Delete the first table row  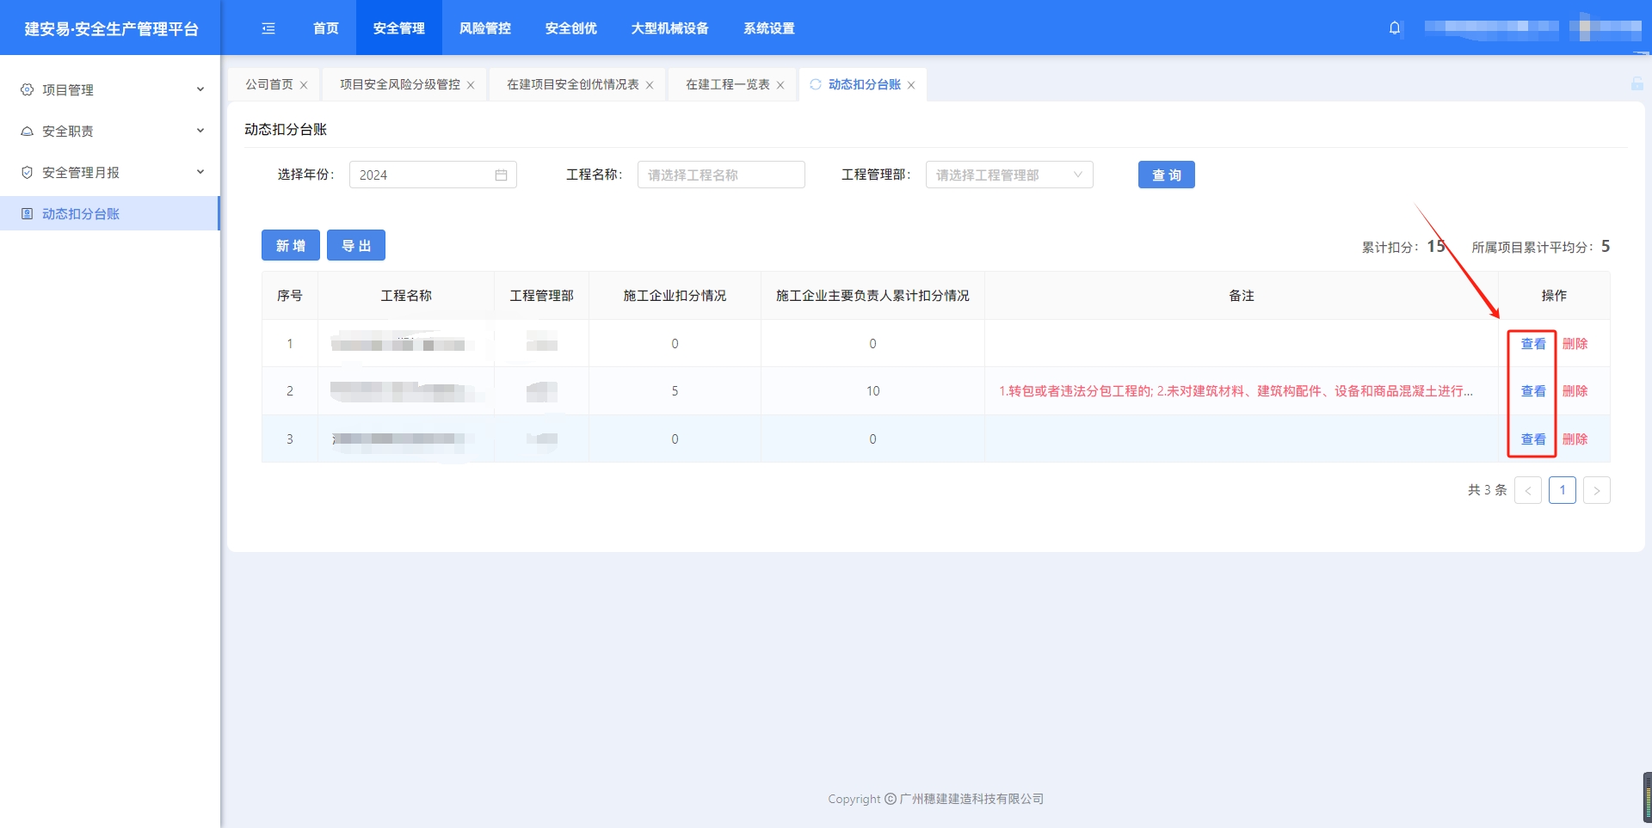click(1575, 344)
